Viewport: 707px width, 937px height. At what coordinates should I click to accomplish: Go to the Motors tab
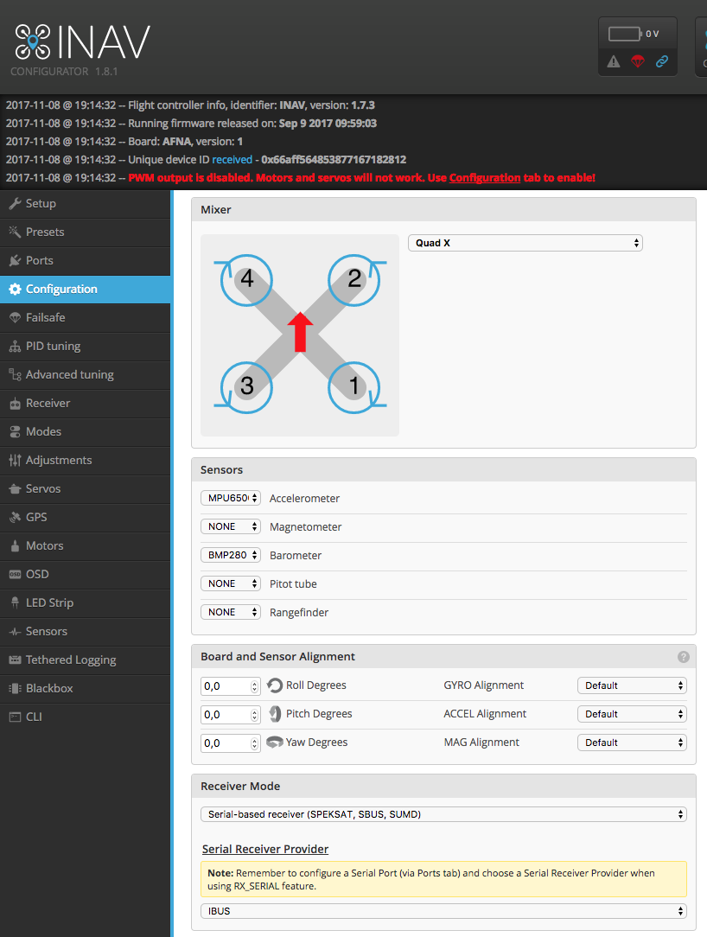coord(86,545)
